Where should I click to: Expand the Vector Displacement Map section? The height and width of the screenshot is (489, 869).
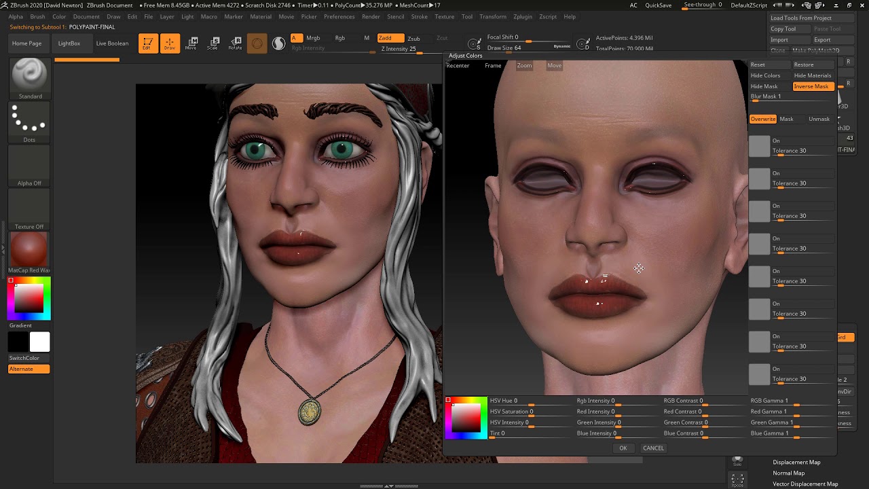point(805,484)
